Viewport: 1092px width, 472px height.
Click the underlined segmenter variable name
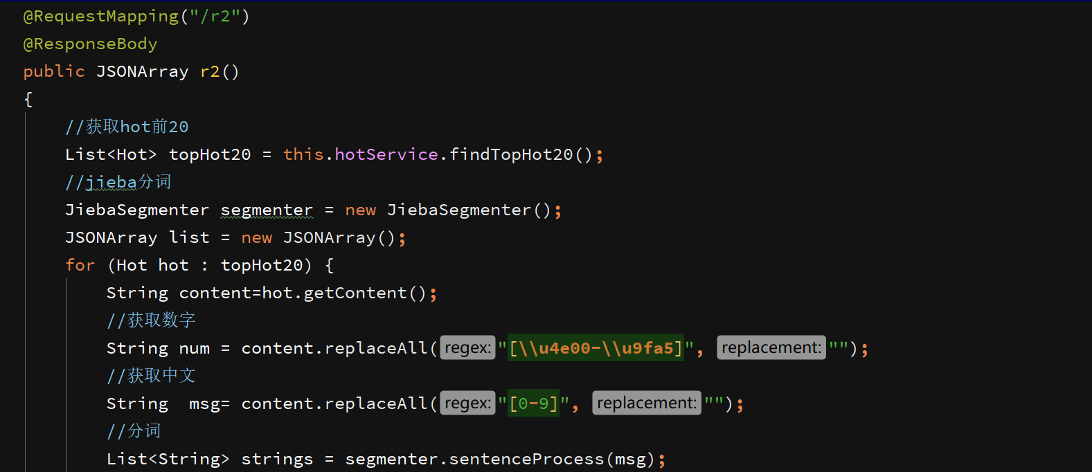click(x=267, y=210)
